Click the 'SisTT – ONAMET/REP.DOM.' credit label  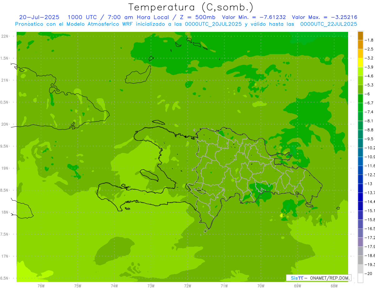(x=318, y=278)
